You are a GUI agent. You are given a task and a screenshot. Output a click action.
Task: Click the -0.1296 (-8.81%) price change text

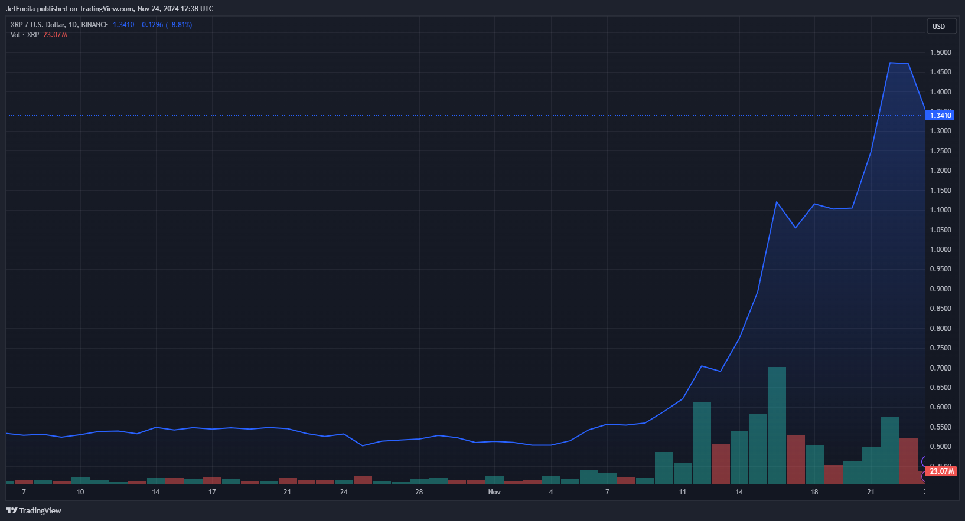tap(165, 25)
